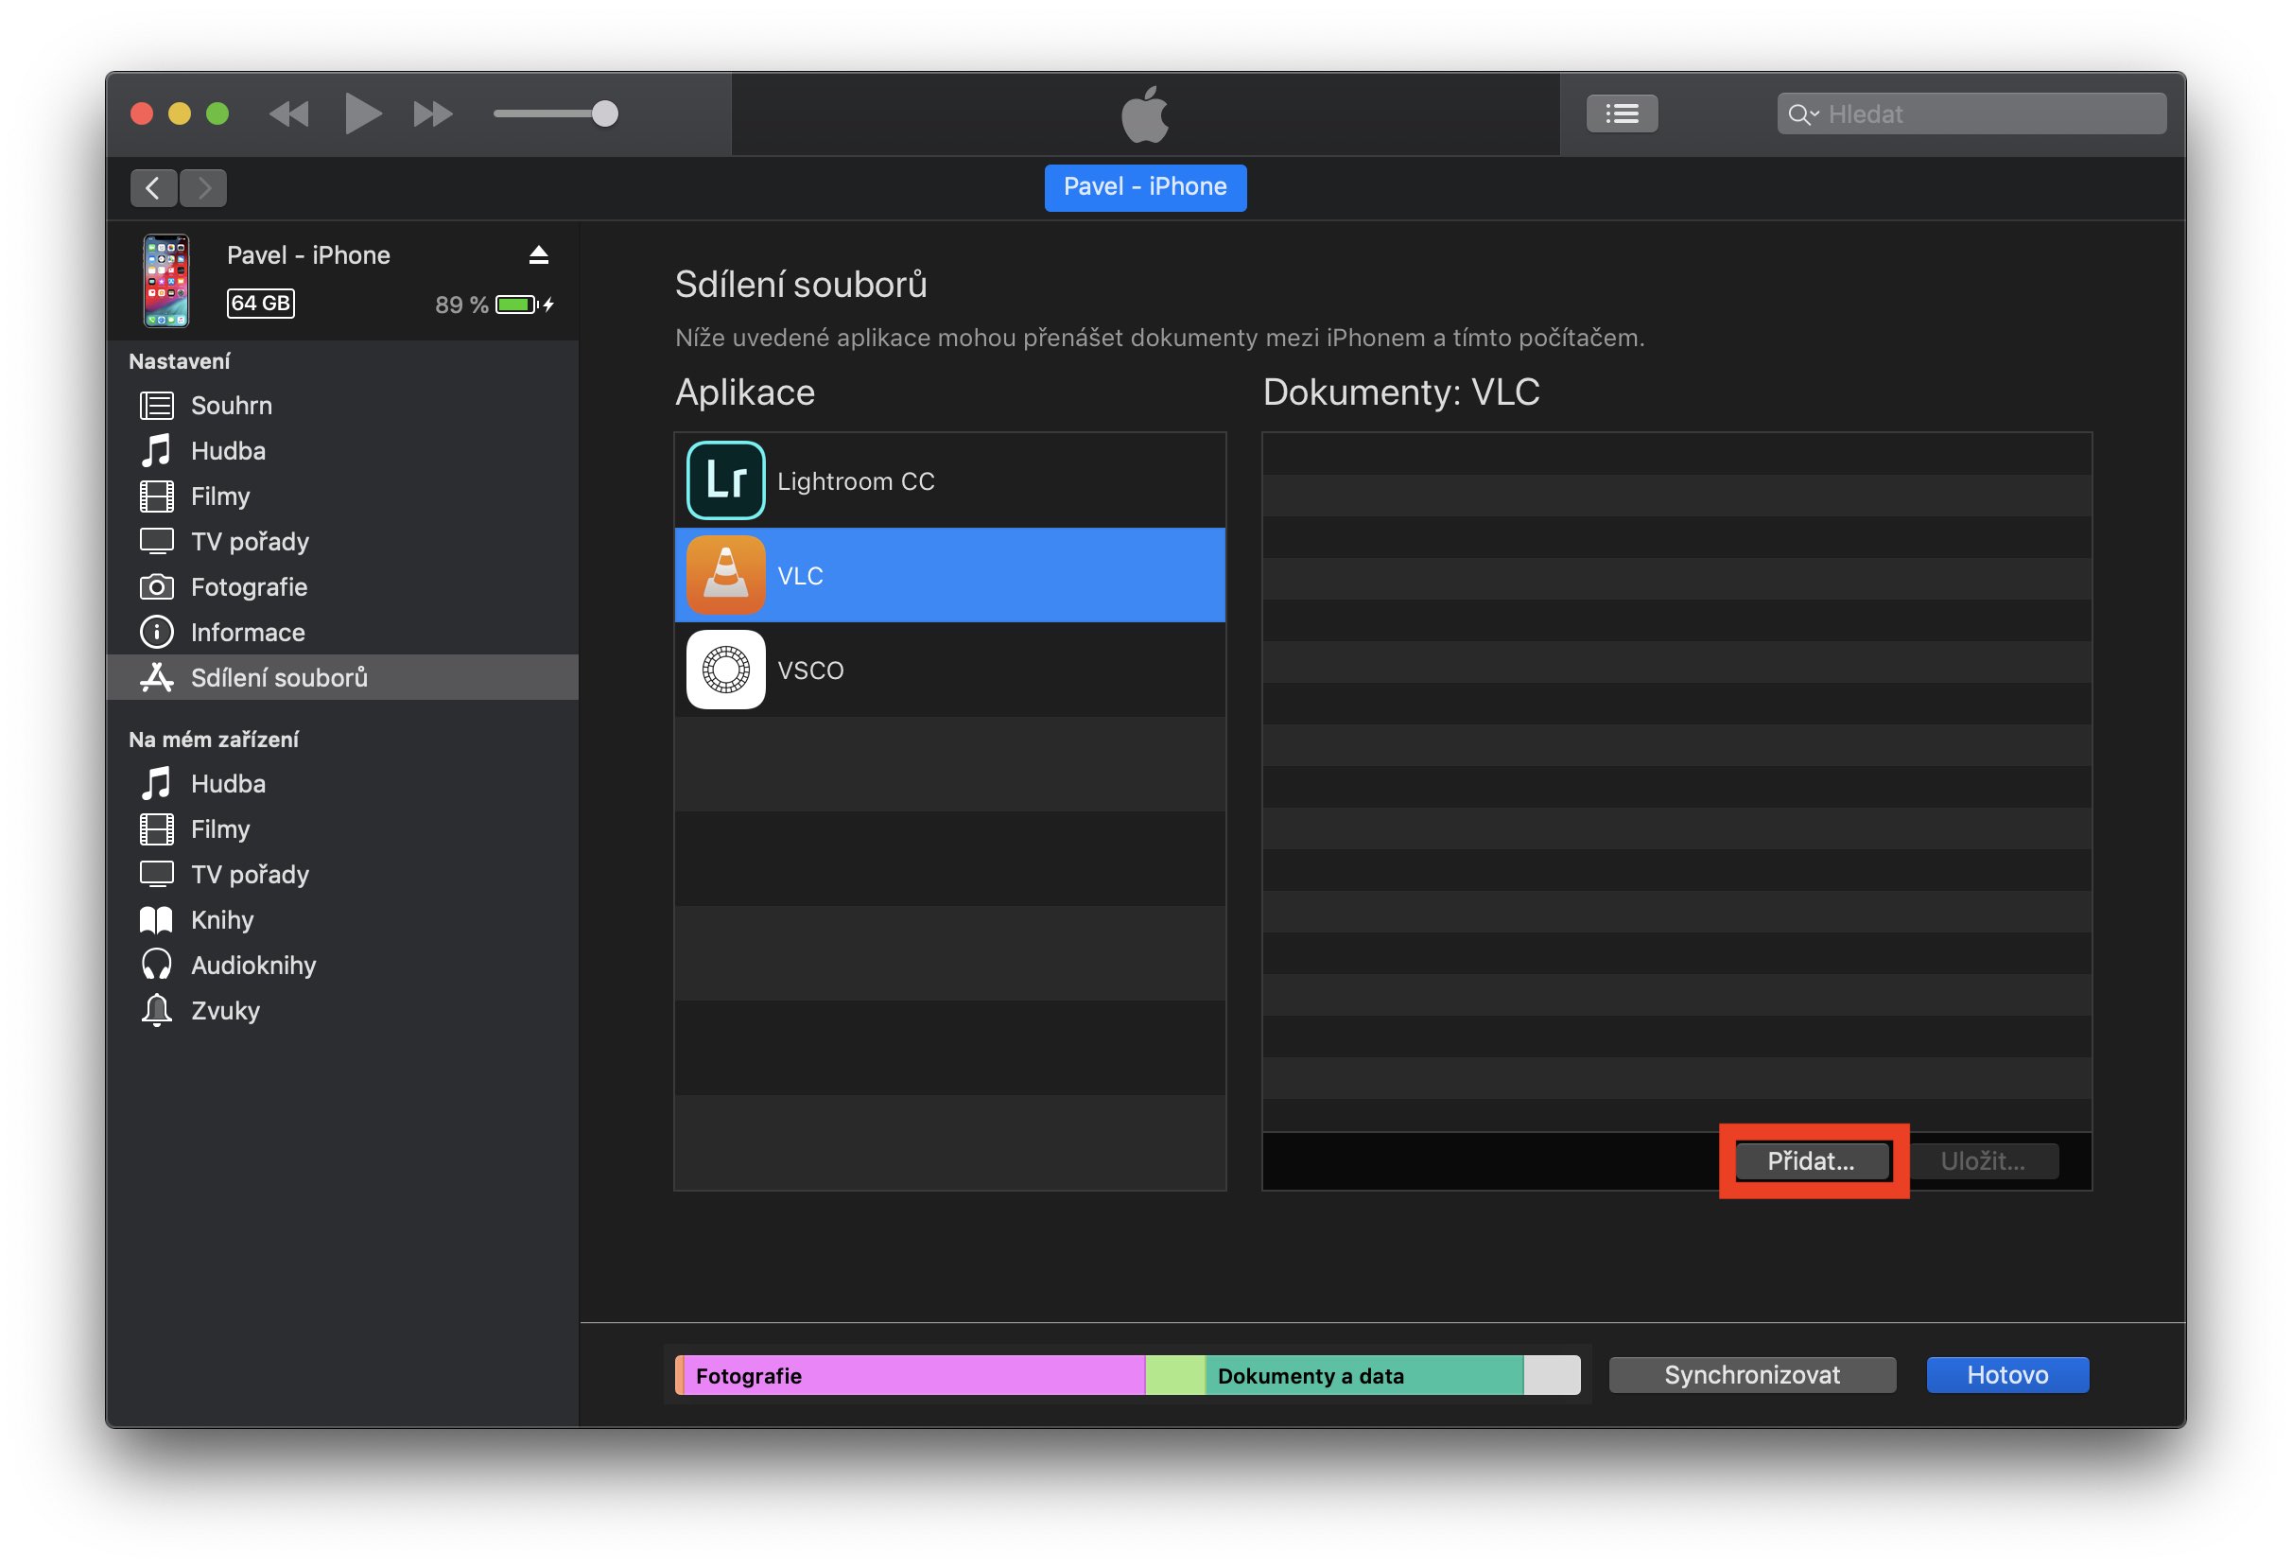Click the search magnifier dropdown icon
Image resolution: width=2292 pixels, height=1568 pixels.
[x=1803, y=115]
